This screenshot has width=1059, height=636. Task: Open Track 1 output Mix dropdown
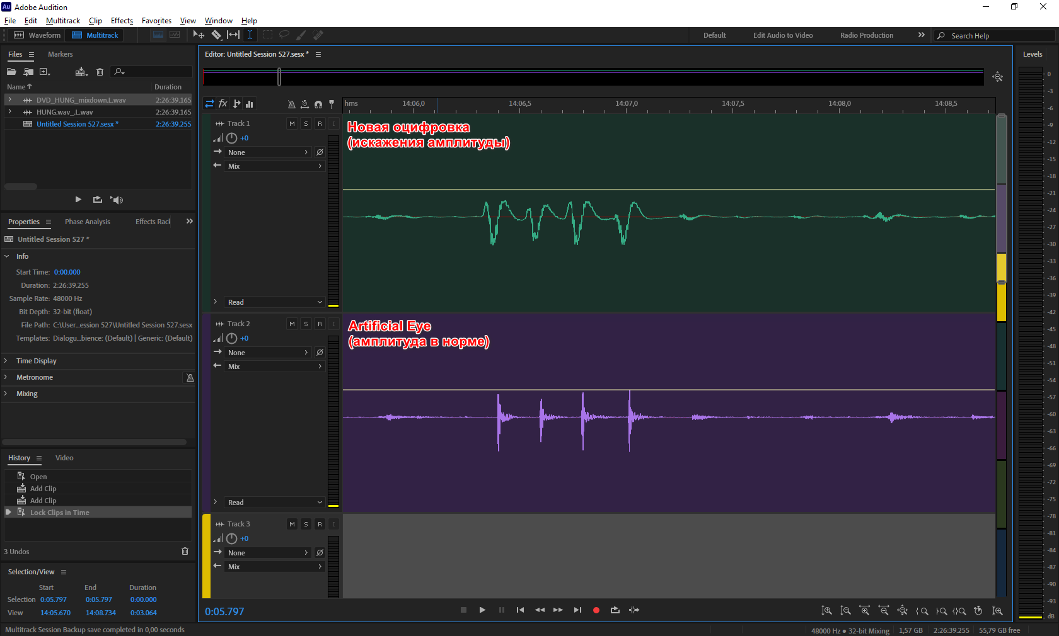(x=275, y=166)
